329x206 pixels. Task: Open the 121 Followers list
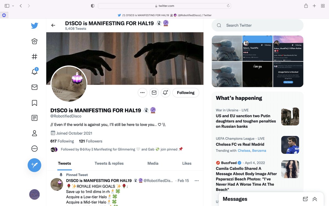click(90, 141)
